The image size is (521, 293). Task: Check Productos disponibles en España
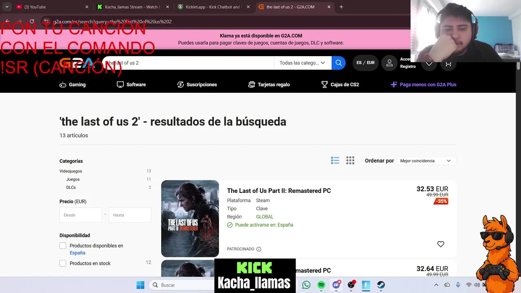coord(63,246)
